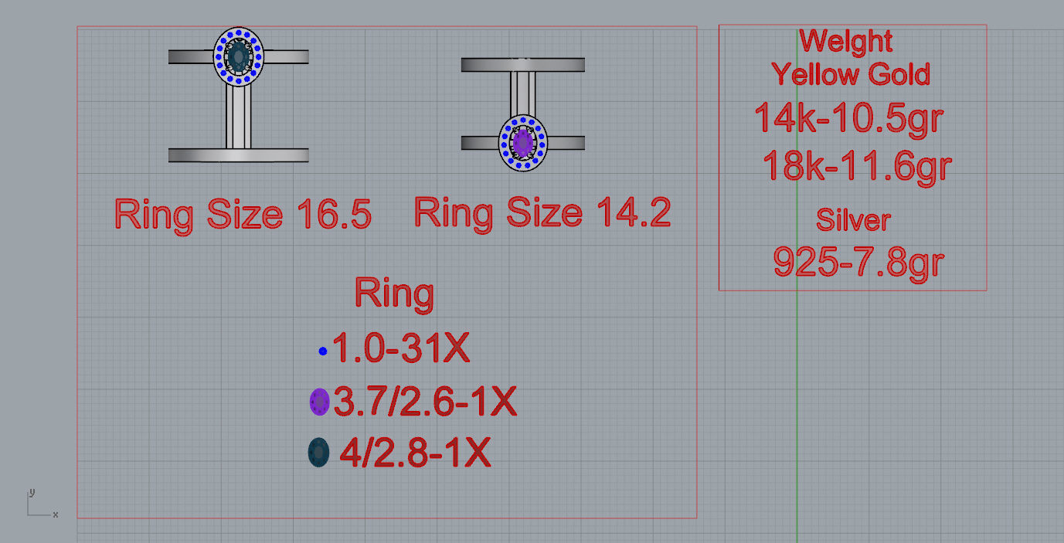Click the vertical shank of size 16.5 ring
The width and height of the screenshot is (1064, 543).
[x=239, y=117]
